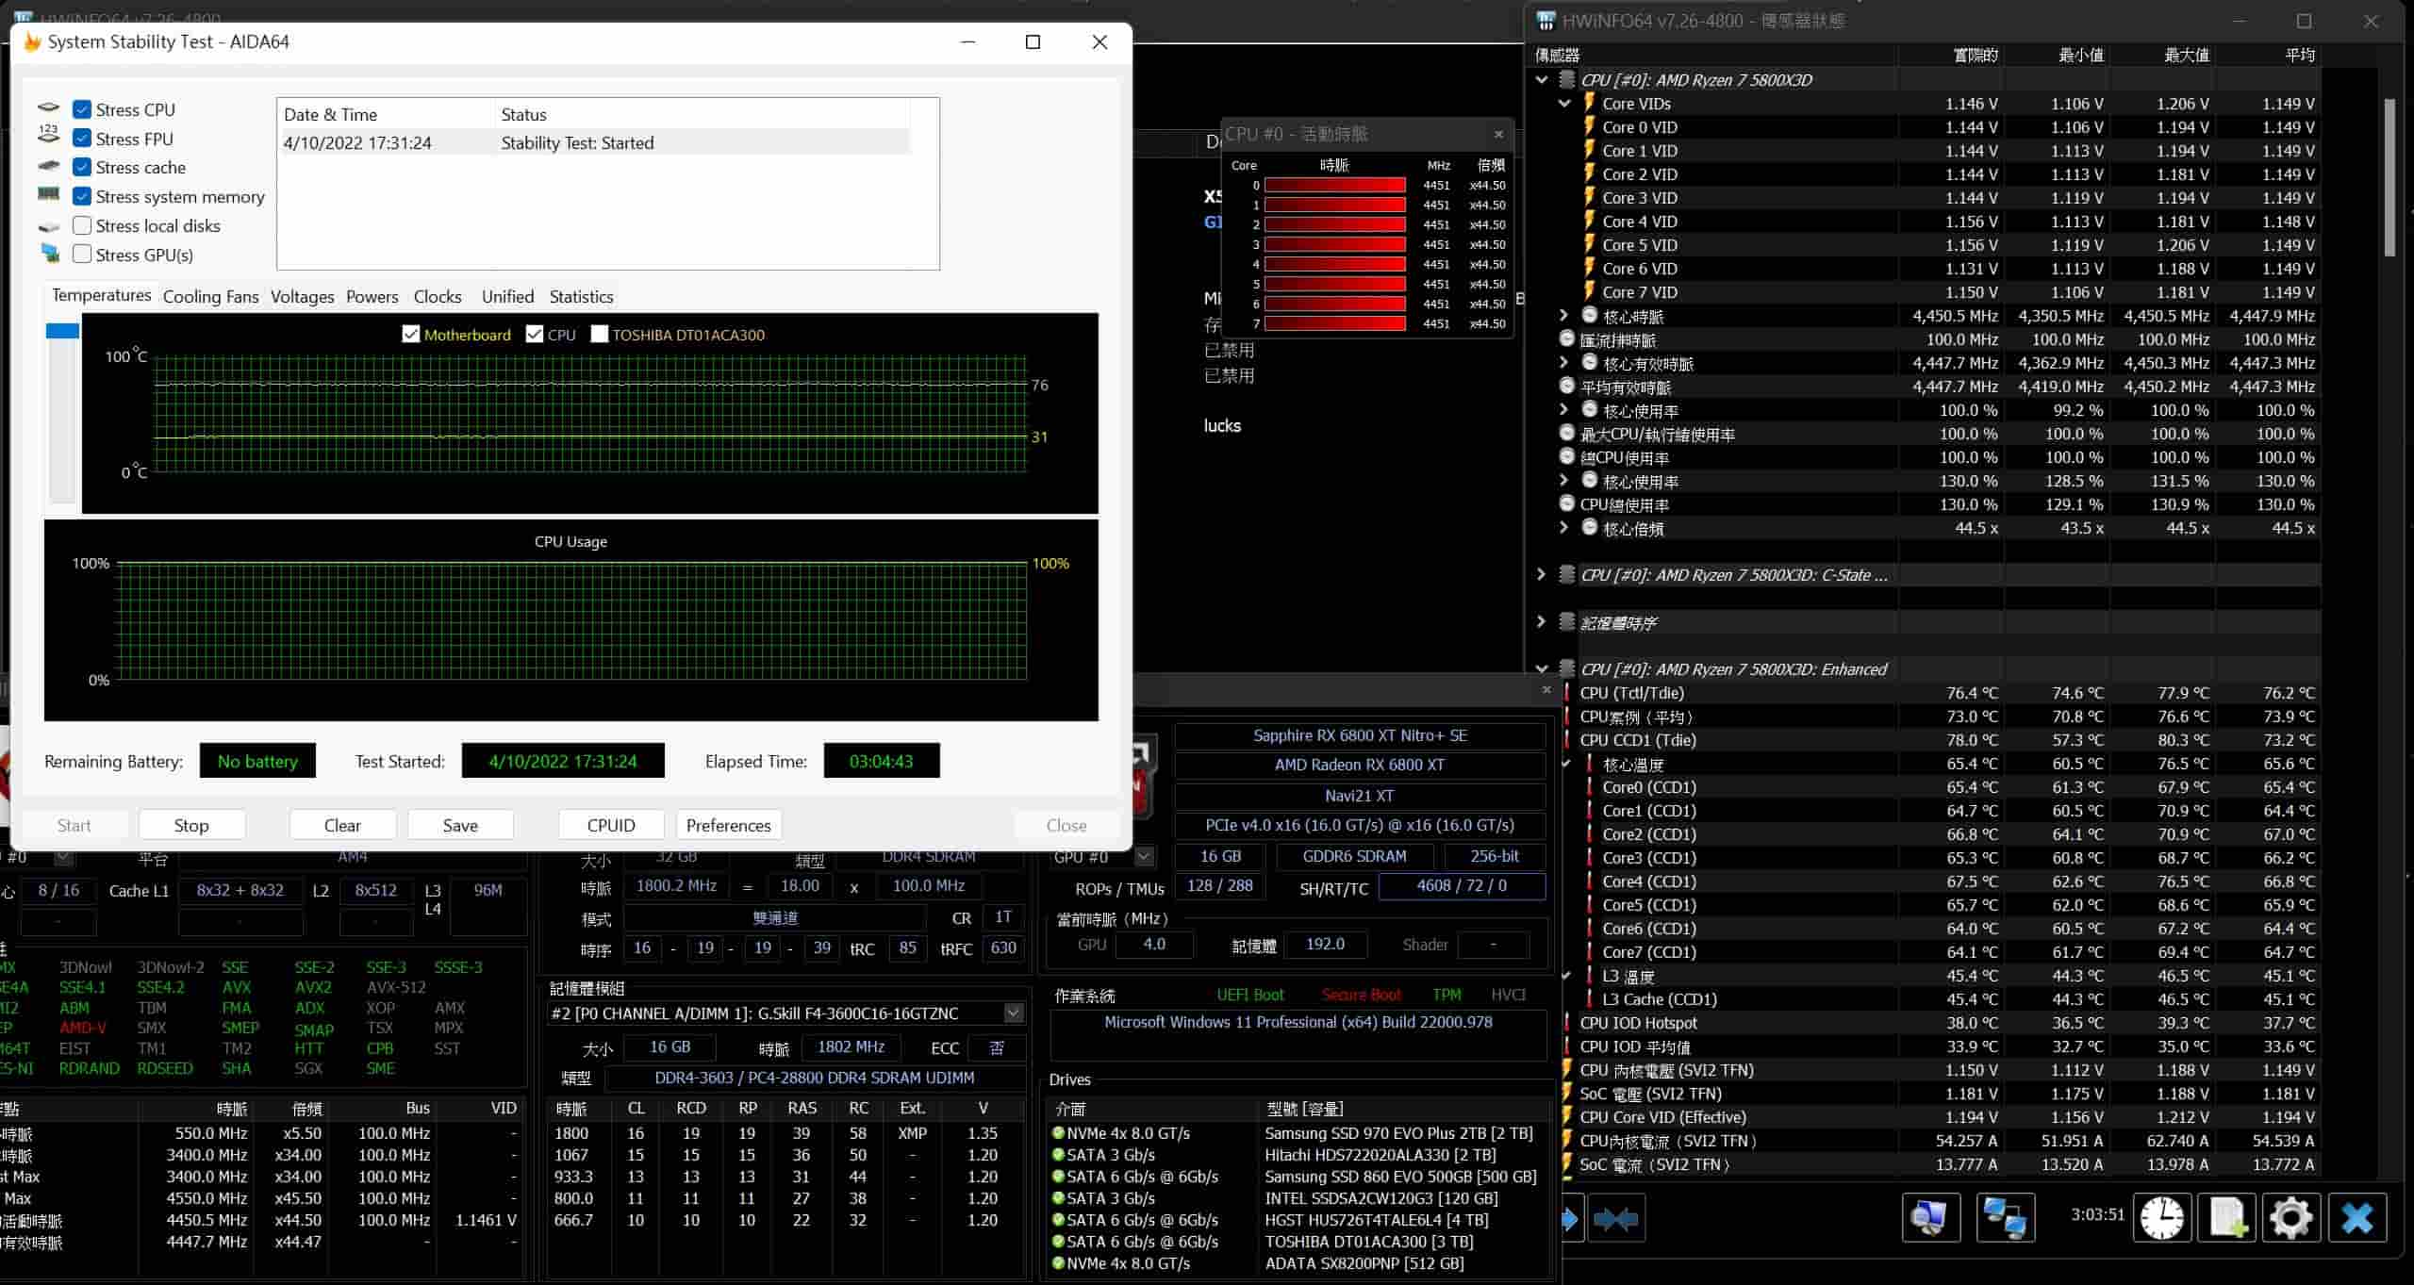Click the lightning icon of CPU Core VID (Effective)

[1567, 1117]
